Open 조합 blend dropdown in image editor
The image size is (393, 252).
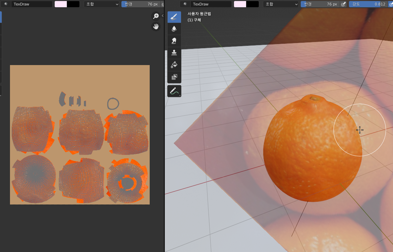coord(102,4)
